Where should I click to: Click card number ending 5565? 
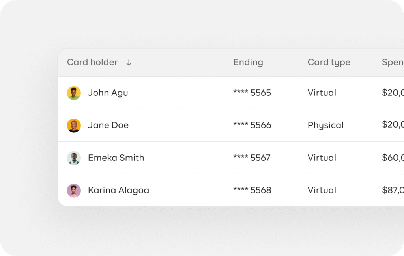252,93
